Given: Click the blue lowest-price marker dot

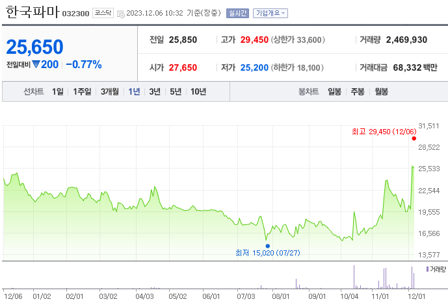Looking at the screenshot, I should [x=268, y=246].
